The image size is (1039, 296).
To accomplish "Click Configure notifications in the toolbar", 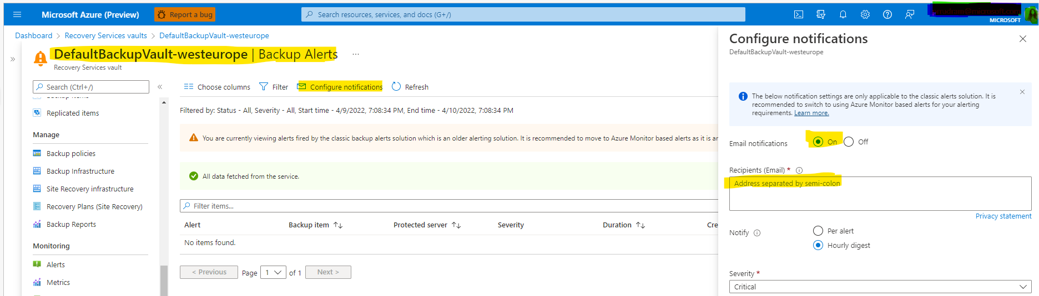I will tap(340, 87).
